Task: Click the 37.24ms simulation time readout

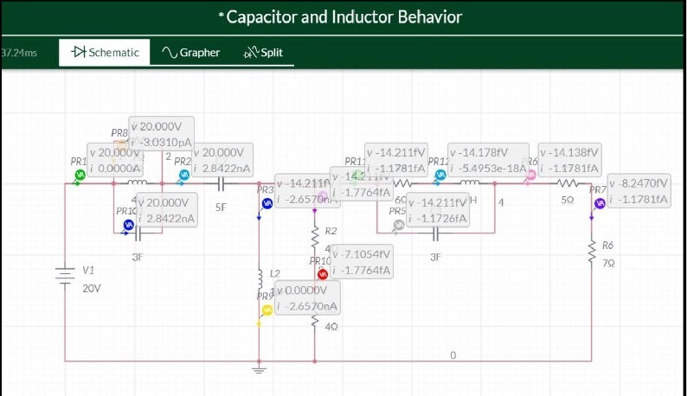Action: point(18,53)
